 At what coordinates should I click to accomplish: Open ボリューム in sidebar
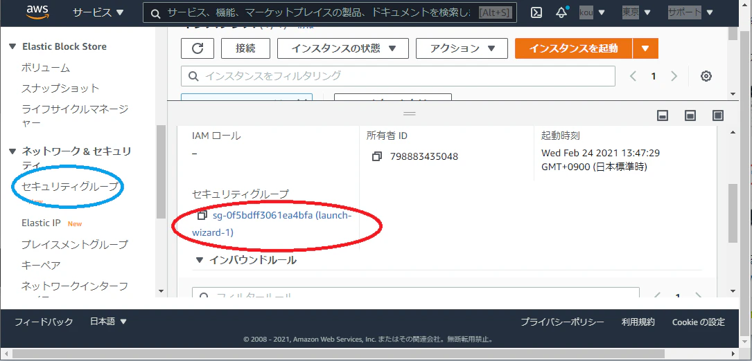tap(46, 68)
